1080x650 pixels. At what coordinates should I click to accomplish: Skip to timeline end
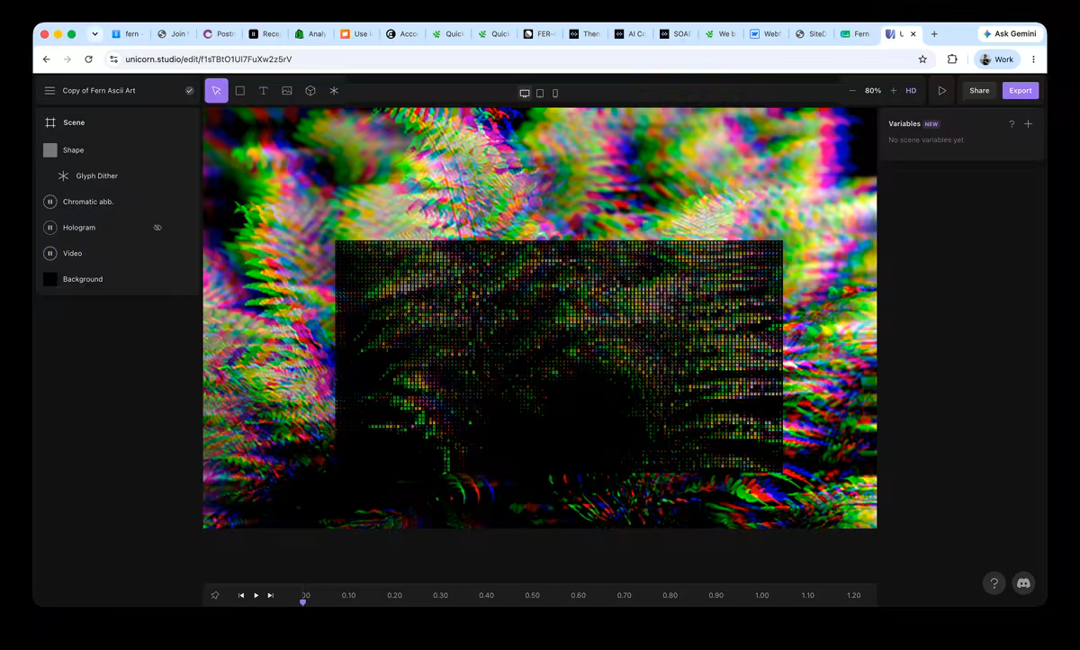[x=270, y=595]
